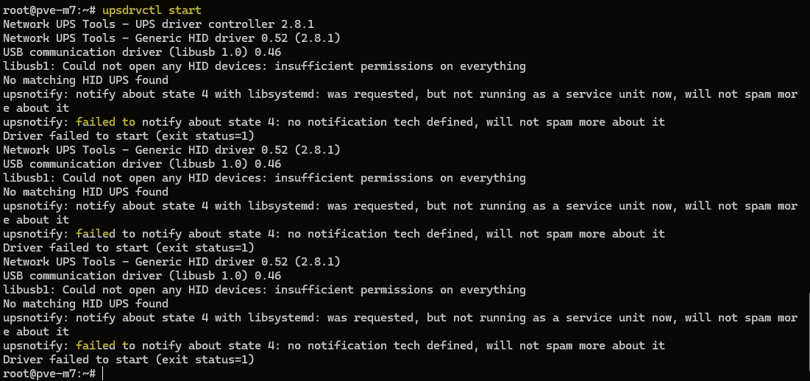810x381 pixels.
Task: Click the last "No matching HID UPS found" line
Action: 85,304
